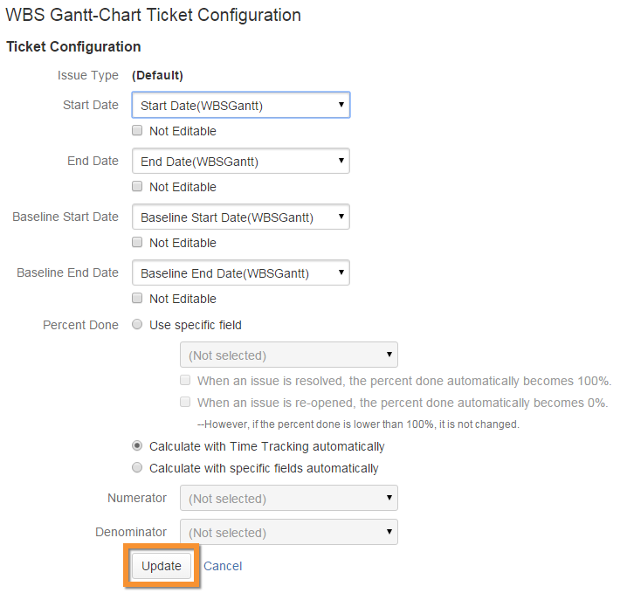
Task: Click the Cancel link
Action: click(x=223, y=566)
